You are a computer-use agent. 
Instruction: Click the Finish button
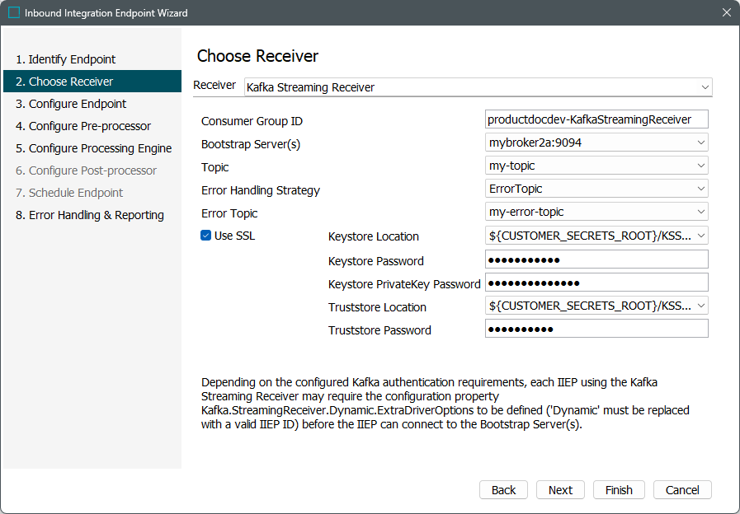pyautogui.click(x=619, y=490)
